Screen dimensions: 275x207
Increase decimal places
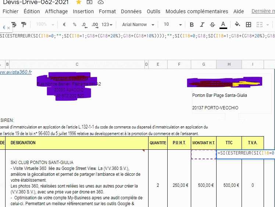tap(95, 25)
